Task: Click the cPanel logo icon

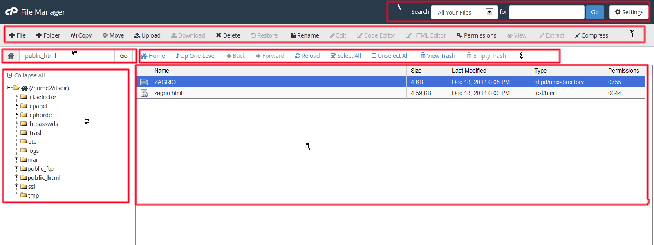Action: tap(11, 12)
